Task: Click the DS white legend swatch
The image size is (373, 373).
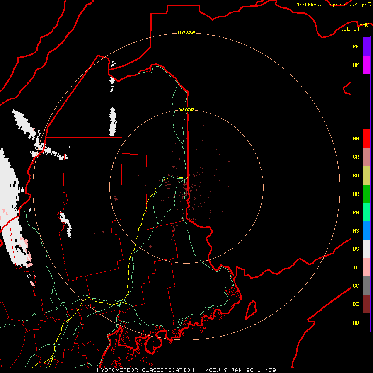Action: click(366, 249)
